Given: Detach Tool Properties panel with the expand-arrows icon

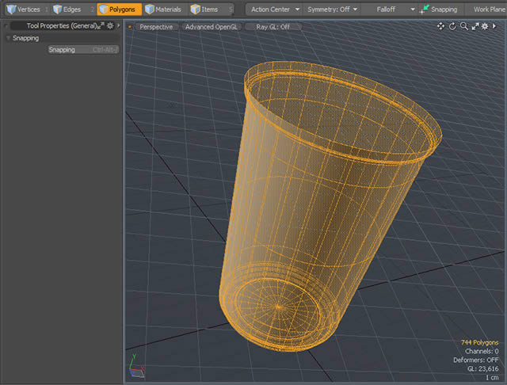Looking at the screenshot, I should (101, 25).
